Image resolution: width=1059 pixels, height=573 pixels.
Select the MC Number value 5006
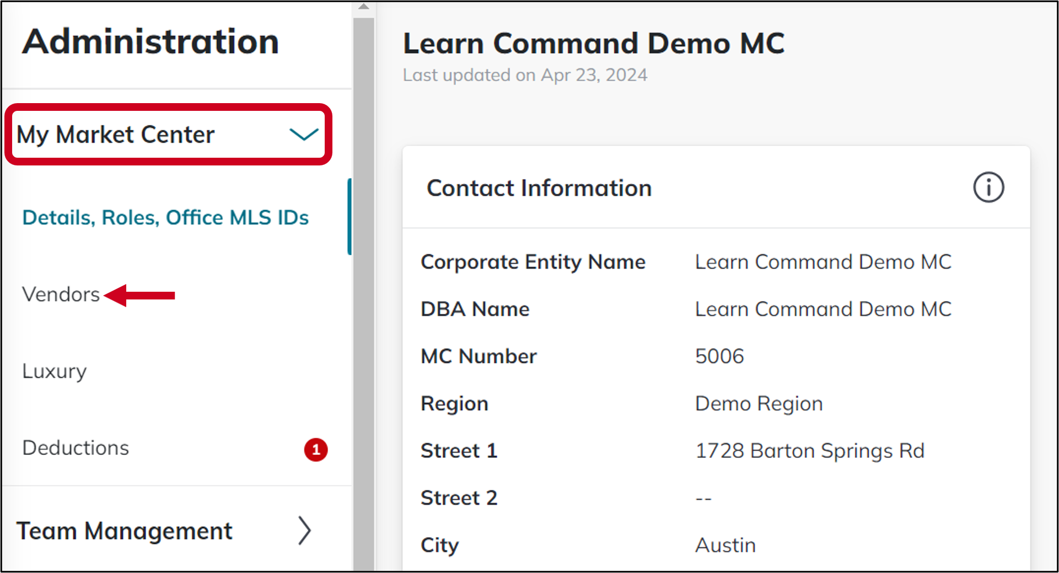[x=719, y=356]
